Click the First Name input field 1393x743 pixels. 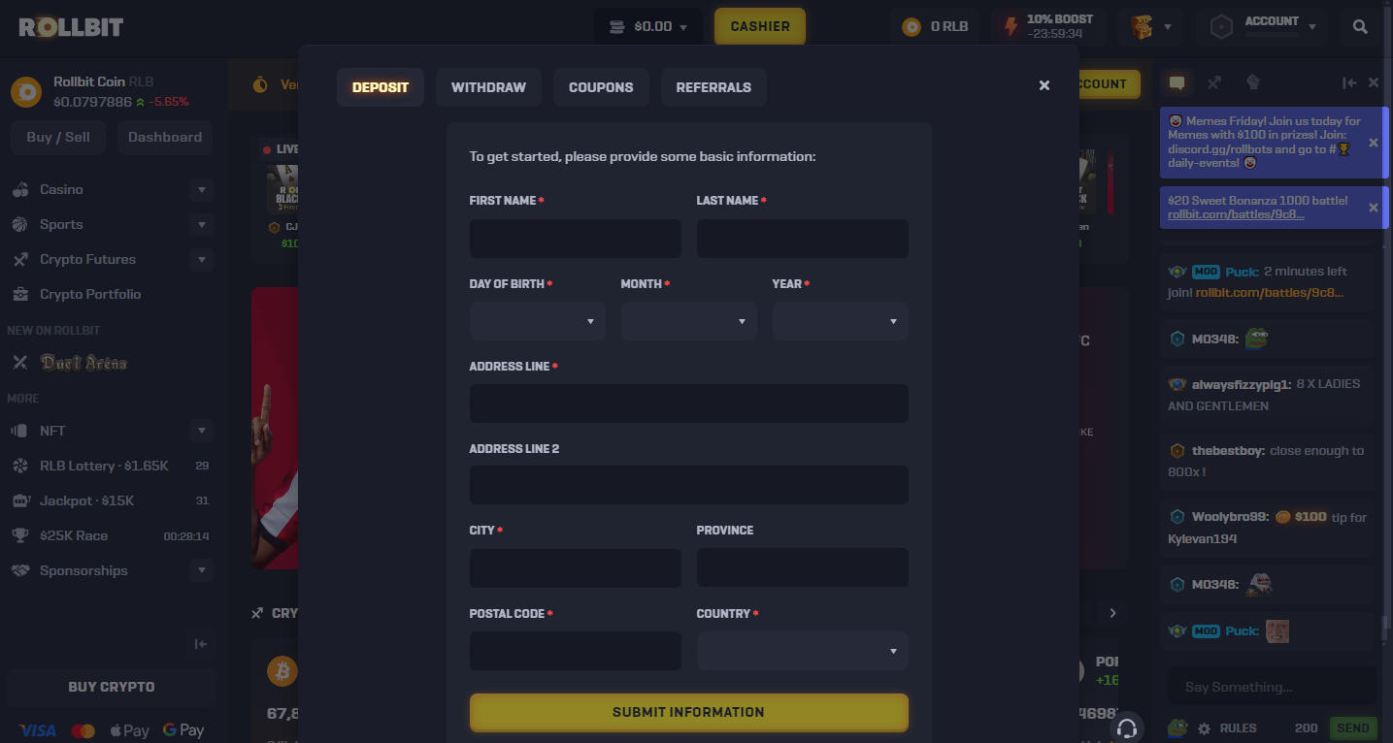[575, 239]
